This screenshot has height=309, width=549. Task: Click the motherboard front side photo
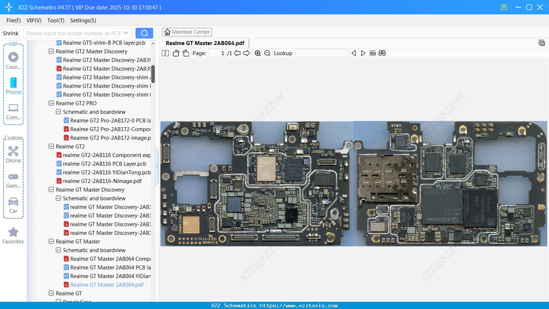coord(257,184)
